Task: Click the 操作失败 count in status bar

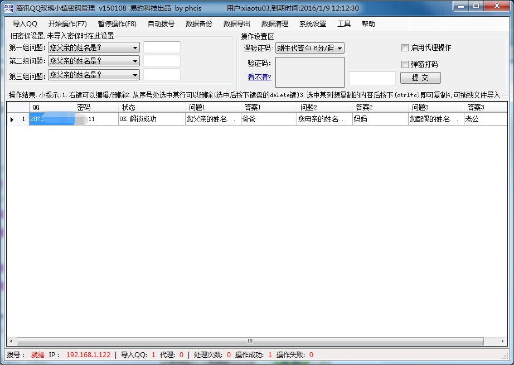Action: pyautogui.click(x=311, y=355)
